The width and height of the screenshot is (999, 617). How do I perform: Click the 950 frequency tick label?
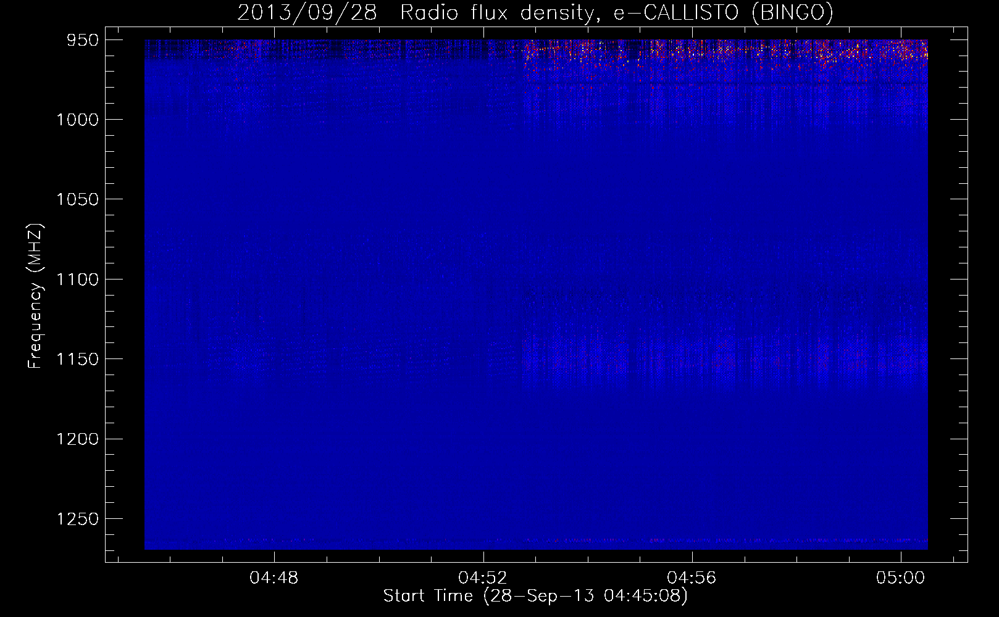pos(83,40)
